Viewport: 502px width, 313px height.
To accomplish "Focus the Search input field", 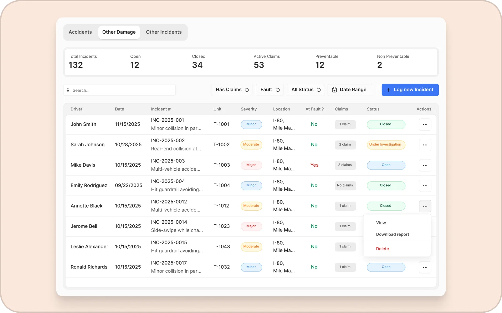I will [x=119, y=90].
